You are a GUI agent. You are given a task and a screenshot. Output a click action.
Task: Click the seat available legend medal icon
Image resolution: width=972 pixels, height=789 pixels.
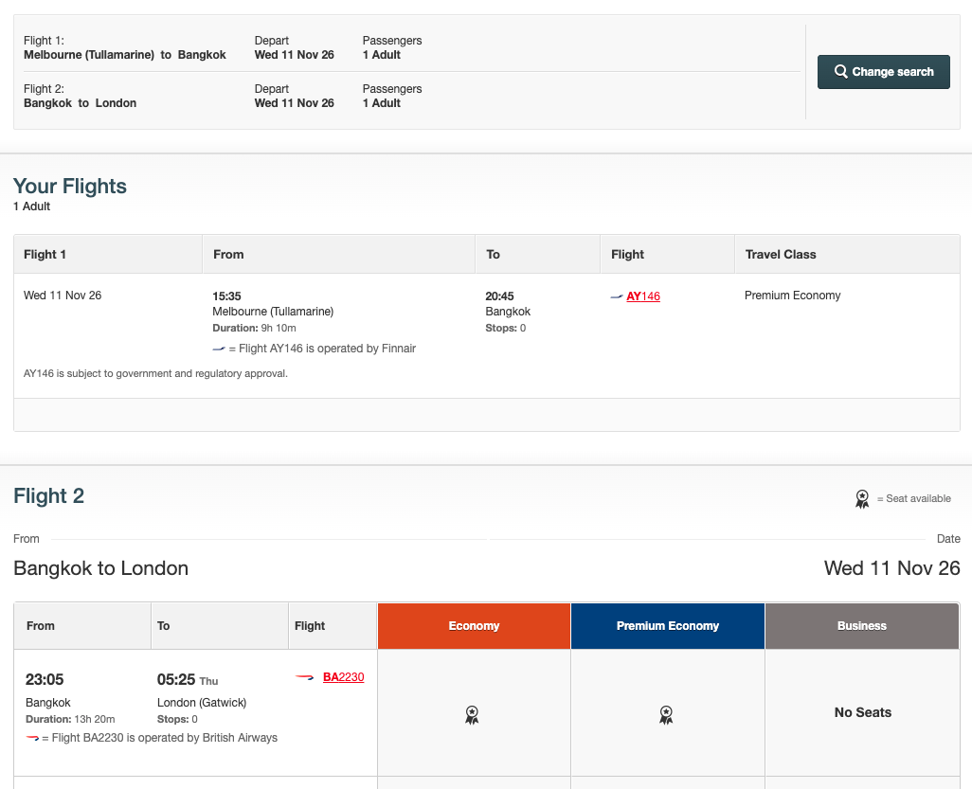[862, 498]
